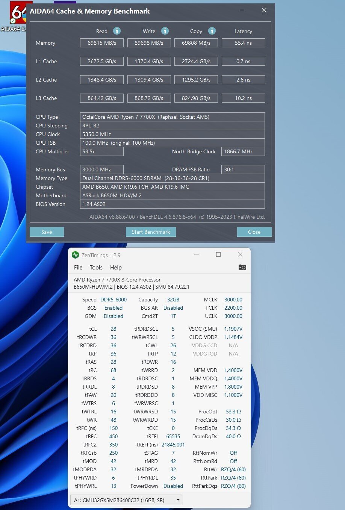Click the Memory Read 69815 MB/s field

(x=102, y=43)
